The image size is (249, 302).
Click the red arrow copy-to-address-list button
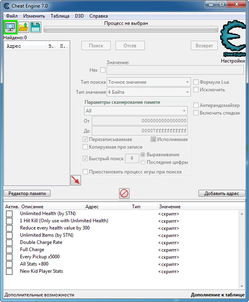point(76,180)
